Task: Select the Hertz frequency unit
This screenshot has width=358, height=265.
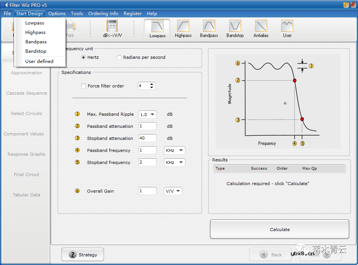Action: [84, 57]
